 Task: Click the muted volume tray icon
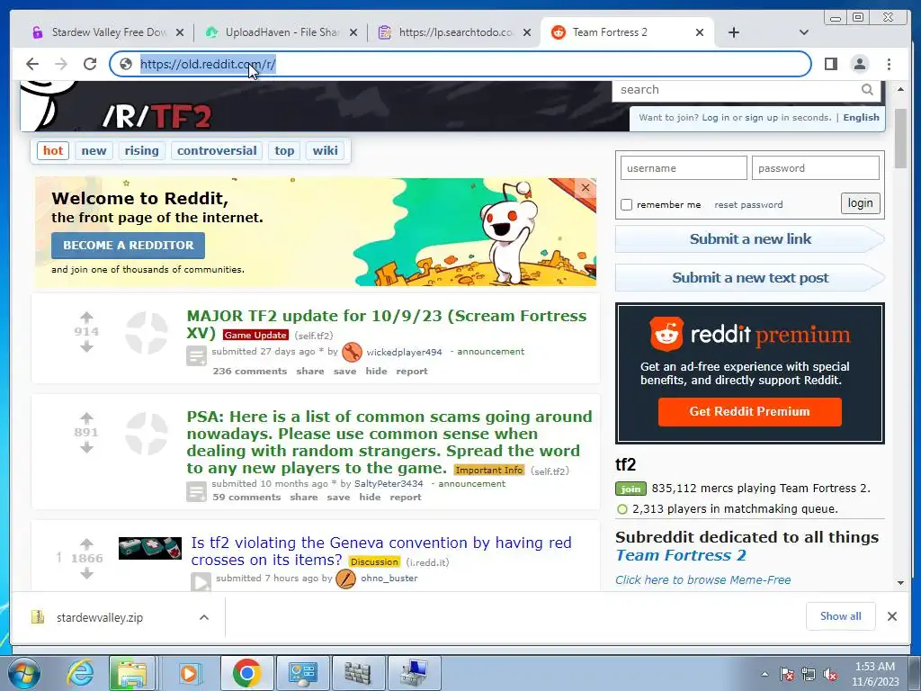tap(830, 675)
